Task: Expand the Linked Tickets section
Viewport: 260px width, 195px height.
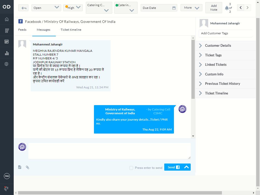Action: tap(226, 65)
